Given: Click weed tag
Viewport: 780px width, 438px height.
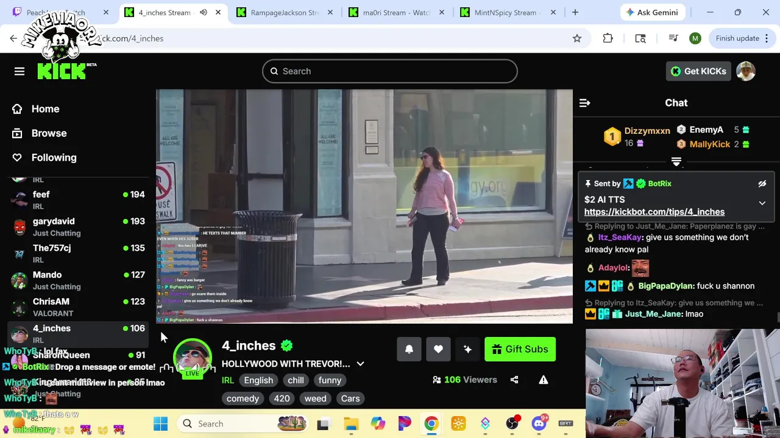Looking at the screenshot, I should 315,398.
